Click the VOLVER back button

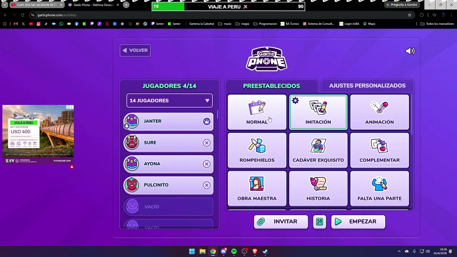[135, 50]
